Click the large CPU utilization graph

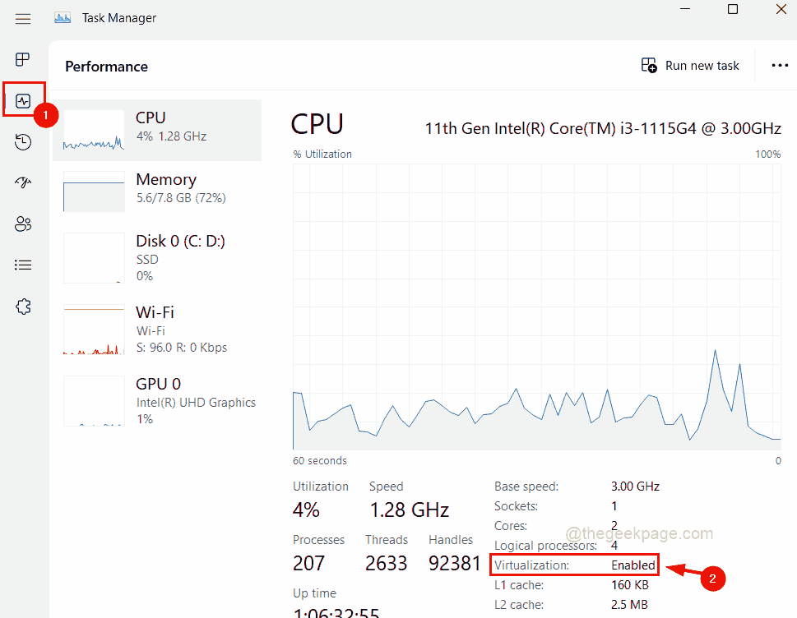pos(535,312)
